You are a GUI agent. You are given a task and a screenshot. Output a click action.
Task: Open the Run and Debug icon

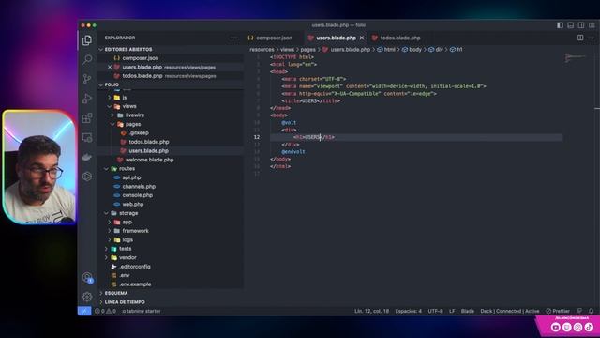[87, 99]
